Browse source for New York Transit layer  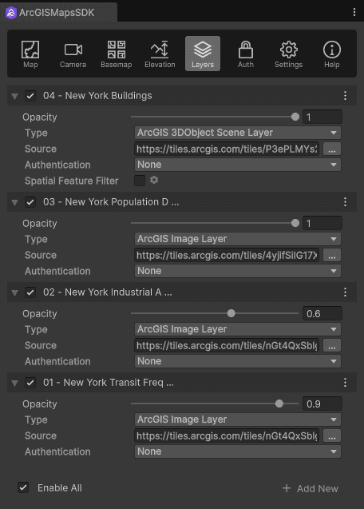332,435
